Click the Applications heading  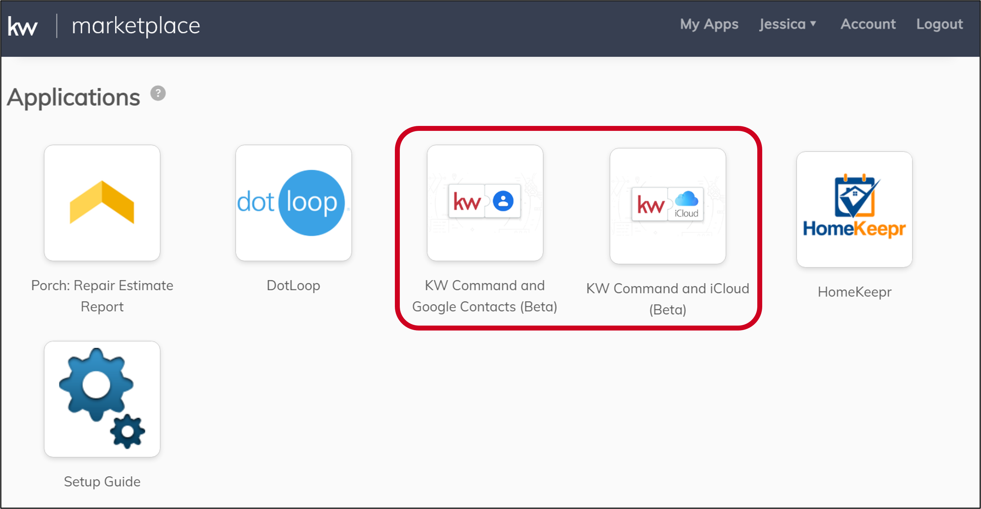73,97
